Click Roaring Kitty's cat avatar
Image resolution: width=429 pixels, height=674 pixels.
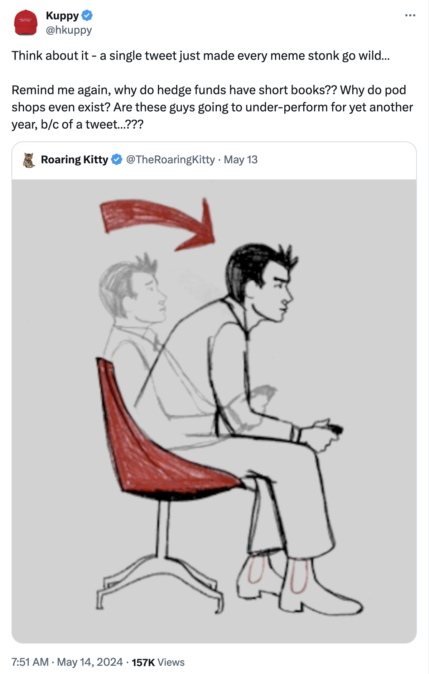click(29, 160)
